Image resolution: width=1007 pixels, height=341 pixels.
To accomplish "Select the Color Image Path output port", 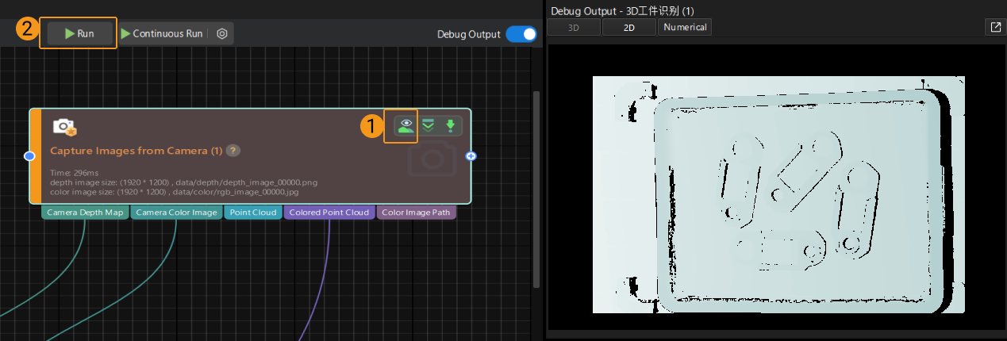I will point(417,213).
